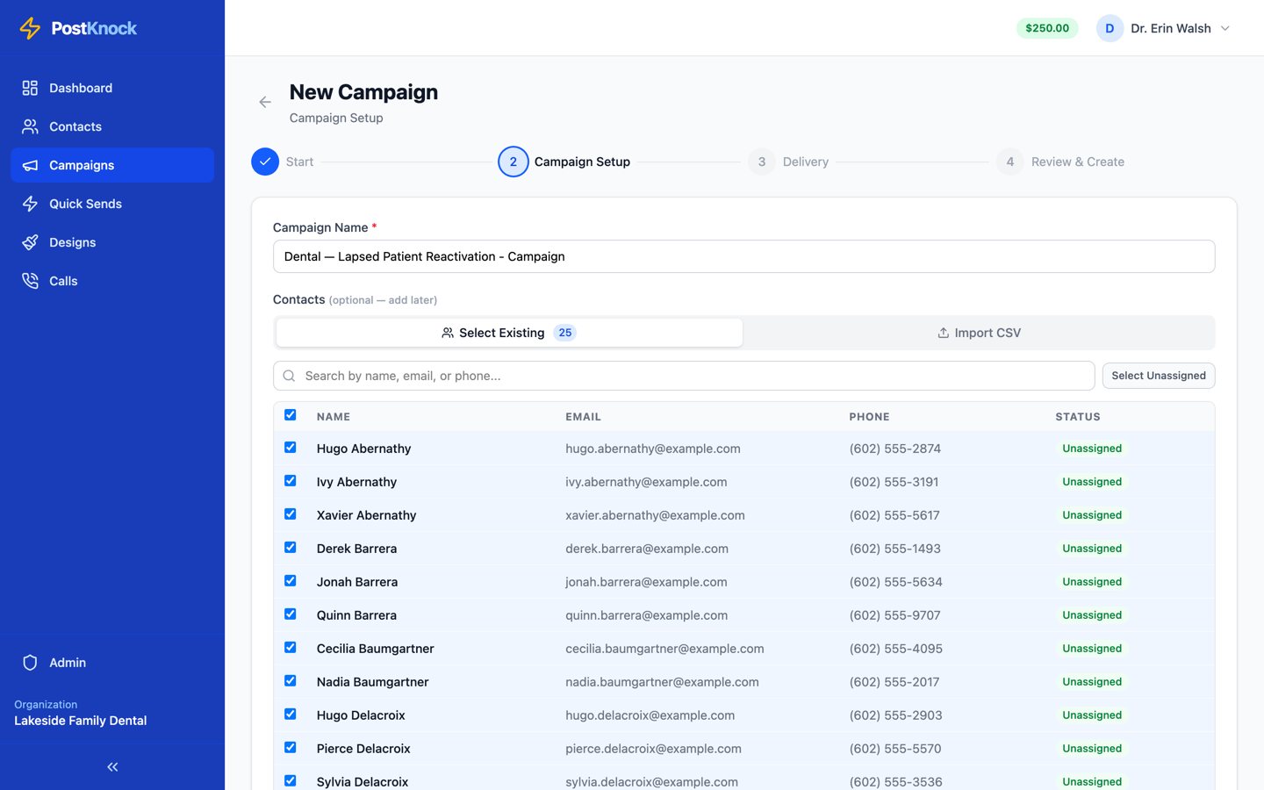
Task: Click the Admin shield icon
Action: click(30, 663)
